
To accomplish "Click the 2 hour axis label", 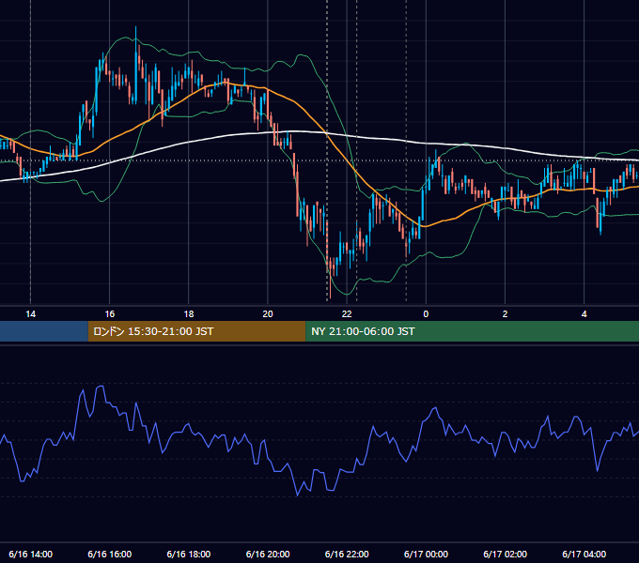I will coord(505,314).
